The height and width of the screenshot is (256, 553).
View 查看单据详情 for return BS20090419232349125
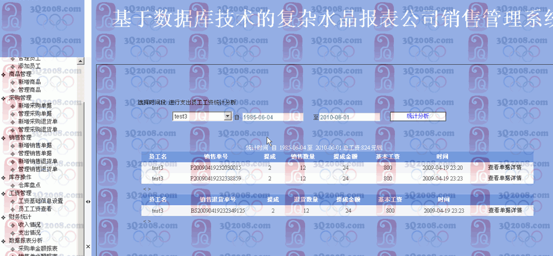click(505, 210)
